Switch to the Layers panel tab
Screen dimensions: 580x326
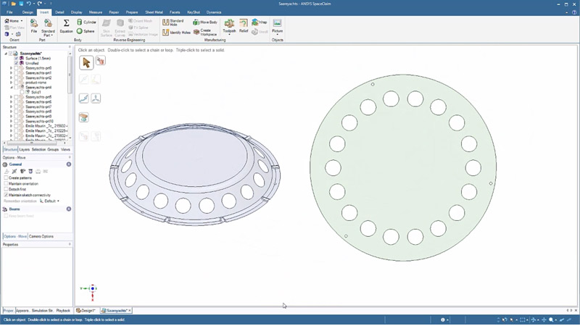click(x=25, y=149)
